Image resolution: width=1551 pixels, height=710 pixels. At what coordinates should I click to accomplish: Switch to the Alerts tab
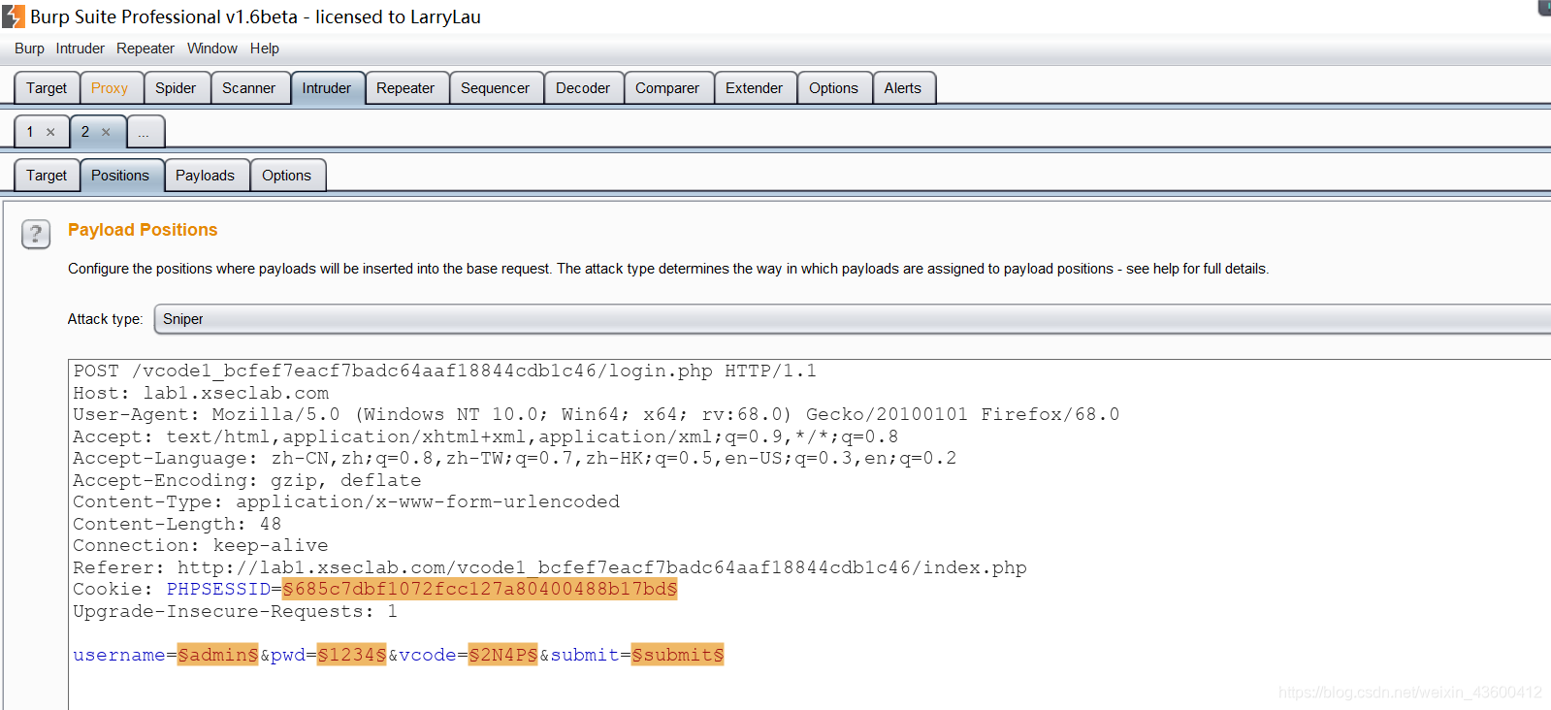902,88
